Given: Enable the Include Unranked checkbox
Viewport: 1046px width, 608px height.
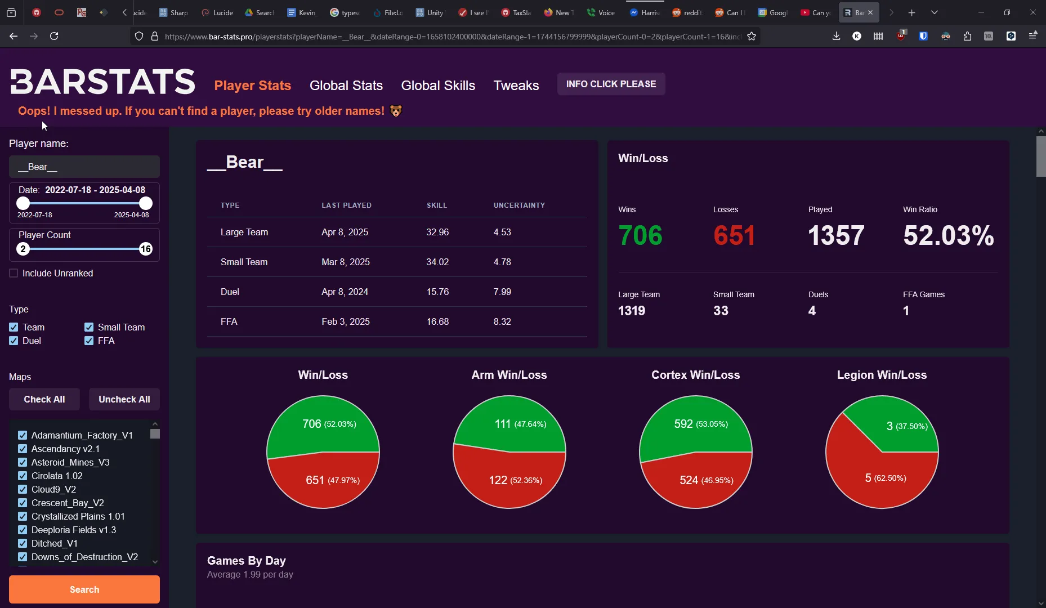Looking at the screenshot, I should pos(14,273).
